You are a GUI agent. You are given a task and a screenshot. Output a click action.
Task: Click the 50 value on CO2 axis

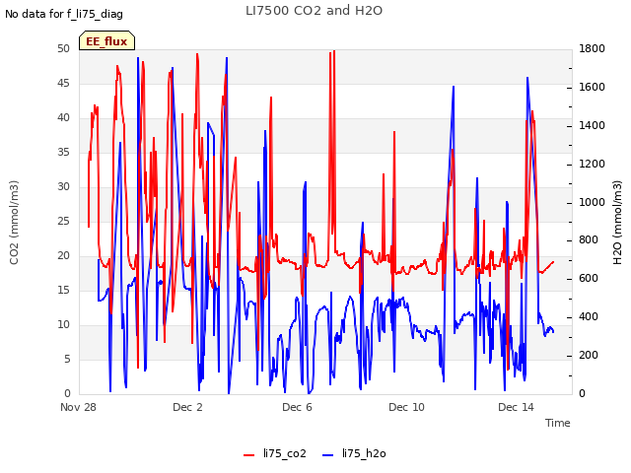[63, 48]
